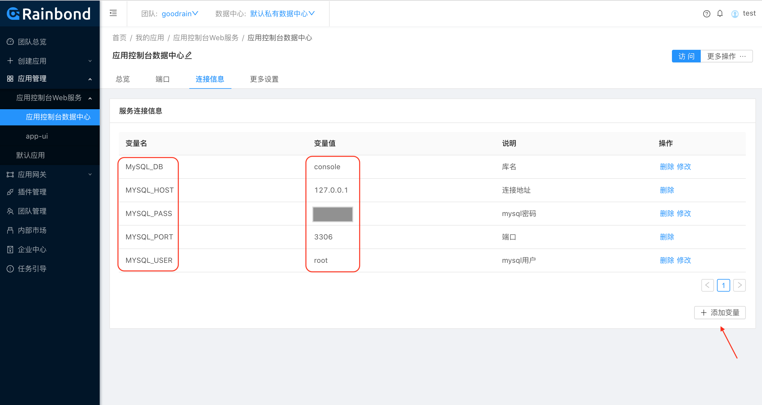The height and width of the screenshot is (405, 762).
Task: Click 修改 for MYSQL_PASS row
Action: pyautogui.click(x=684, y=213)
